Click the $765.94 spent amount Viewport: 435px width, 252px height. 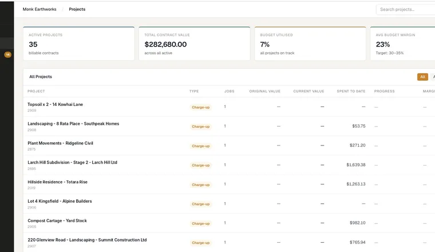coord(357,242)
